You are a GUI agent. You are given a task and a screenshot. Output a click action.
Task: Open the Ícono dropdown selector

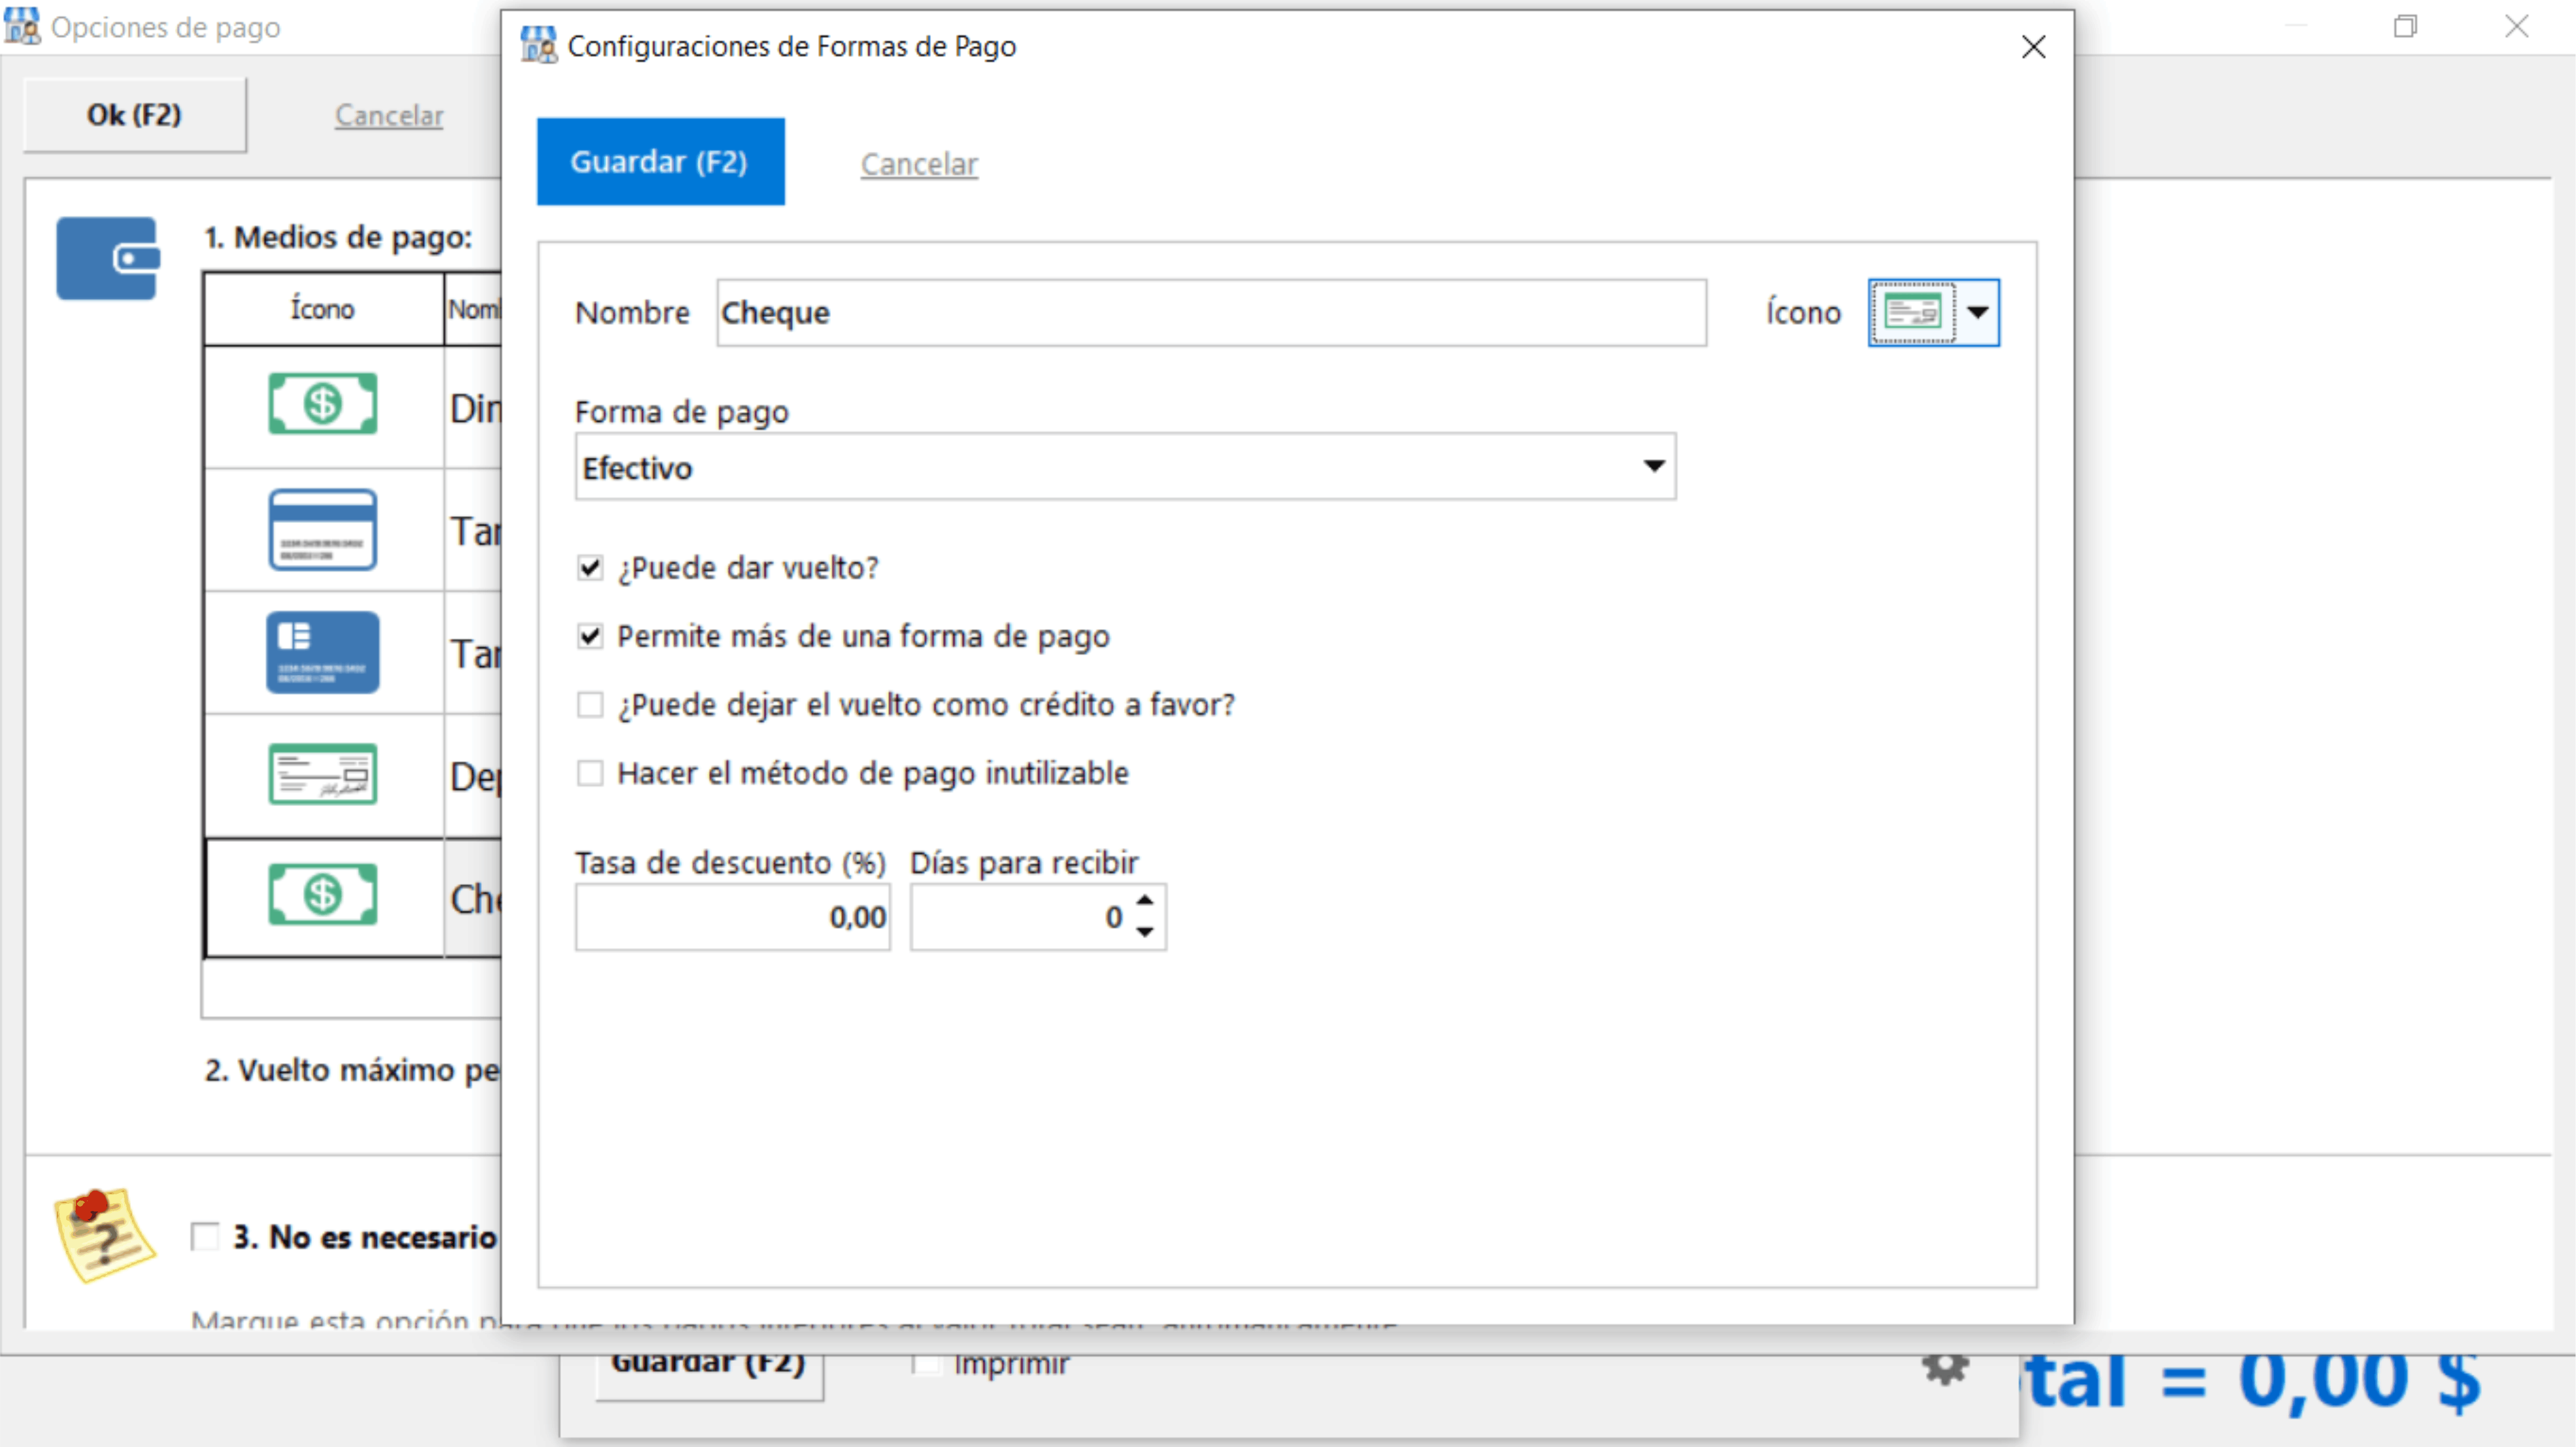pyautogui.click(x=1977, y=313)
